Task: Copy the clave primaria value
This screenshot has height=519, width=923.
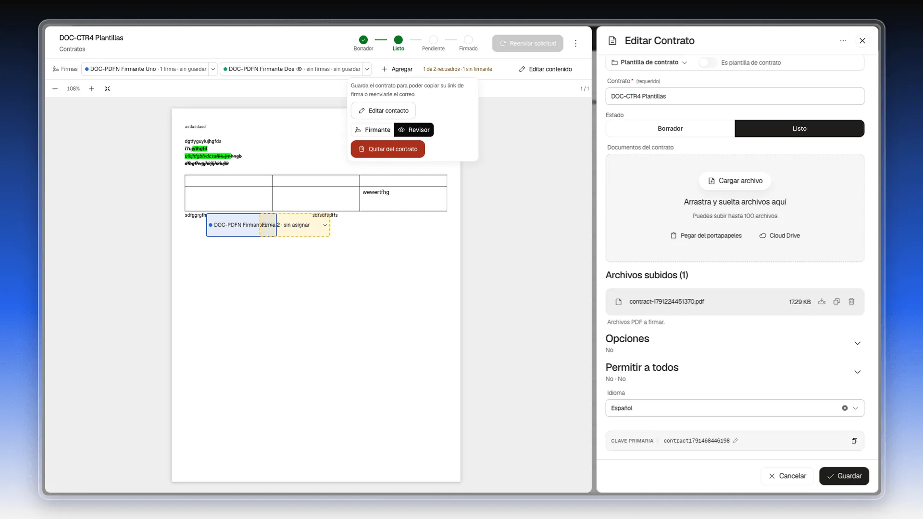Action: pos(854,441)
